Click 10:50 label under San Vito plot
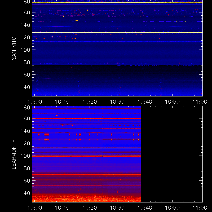This screenshot has width=212, height=212. pyautogui.click(x=173, y=102)
